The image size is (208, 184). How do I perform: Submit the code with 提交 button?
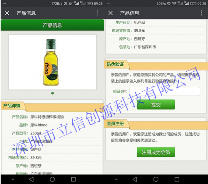[x=156, y=105]
